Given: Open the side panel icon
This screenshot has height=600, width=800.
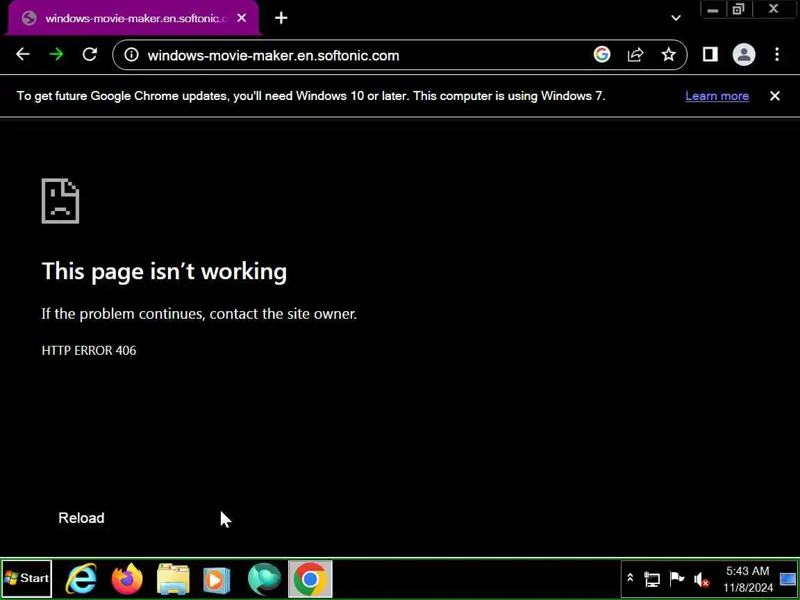Looking at the screenshot, I should tap(710, 54).
